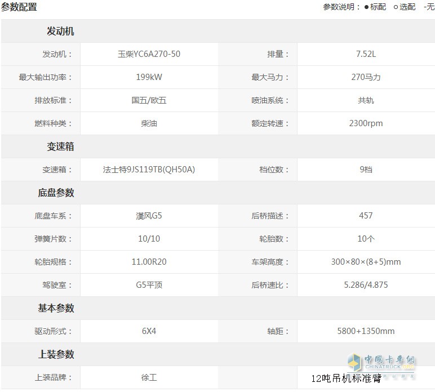Click the 排量 label
Image resolution: width=435 pixels, height=392 pixels.
[x=278, y=54]
